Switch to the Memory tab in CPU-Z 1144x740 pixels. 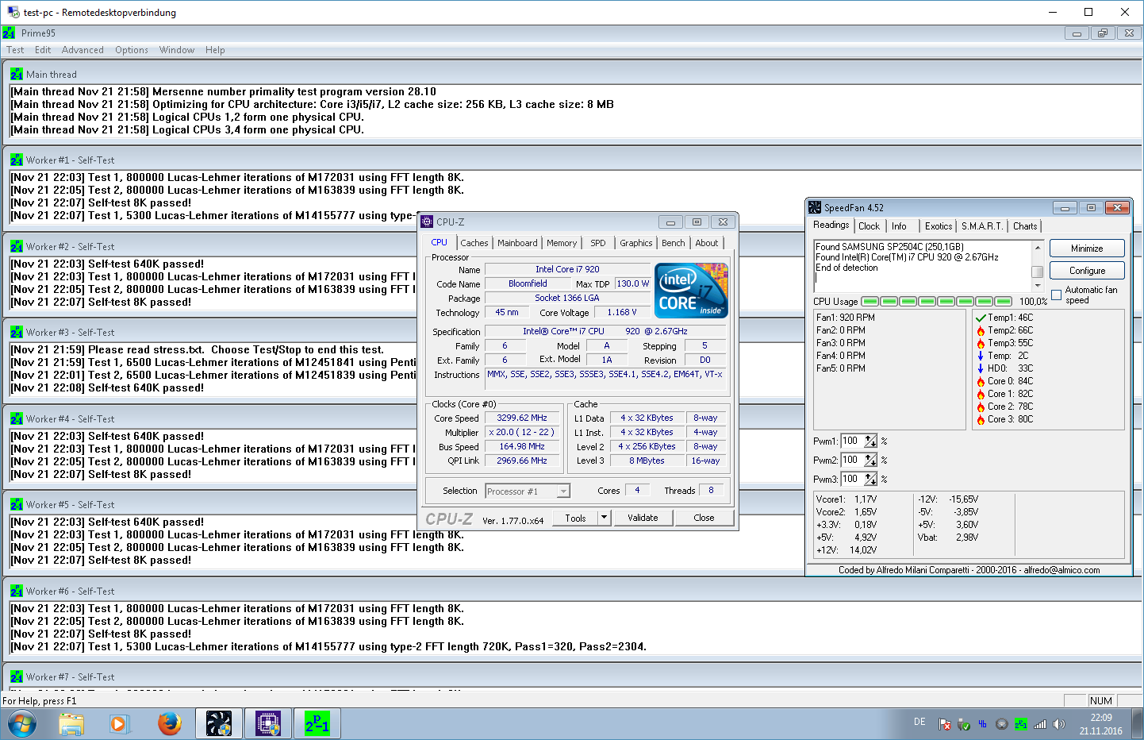coord(562,243)
